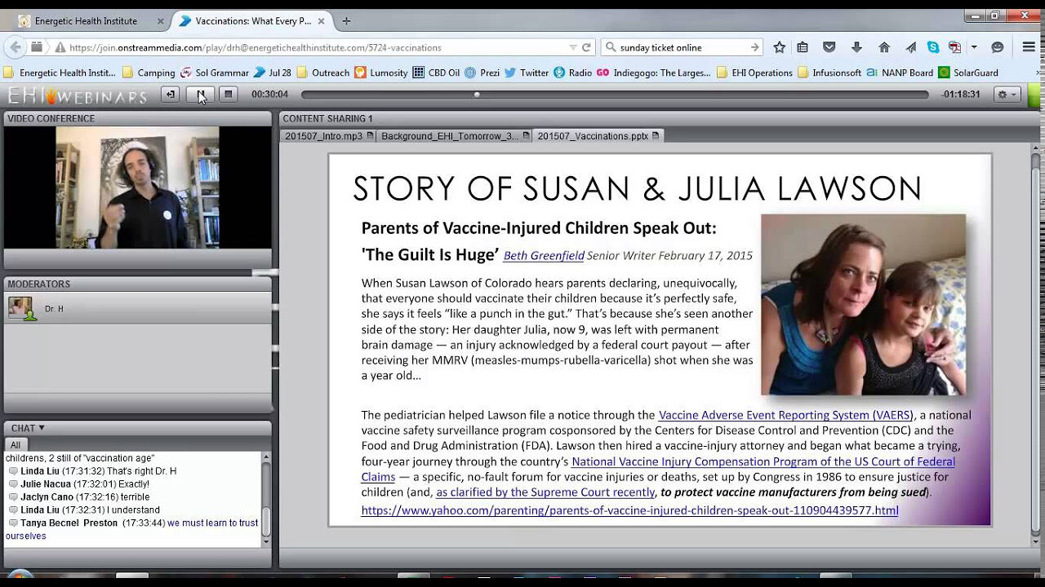Pause the webinar playback
Viewport: 1045px width, 587px height.
(x=200, y=95)
